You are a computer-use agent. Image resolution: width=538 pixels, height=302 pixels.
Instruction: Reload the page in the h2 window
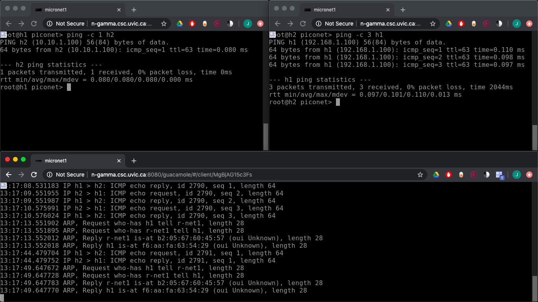pos(303,24)
